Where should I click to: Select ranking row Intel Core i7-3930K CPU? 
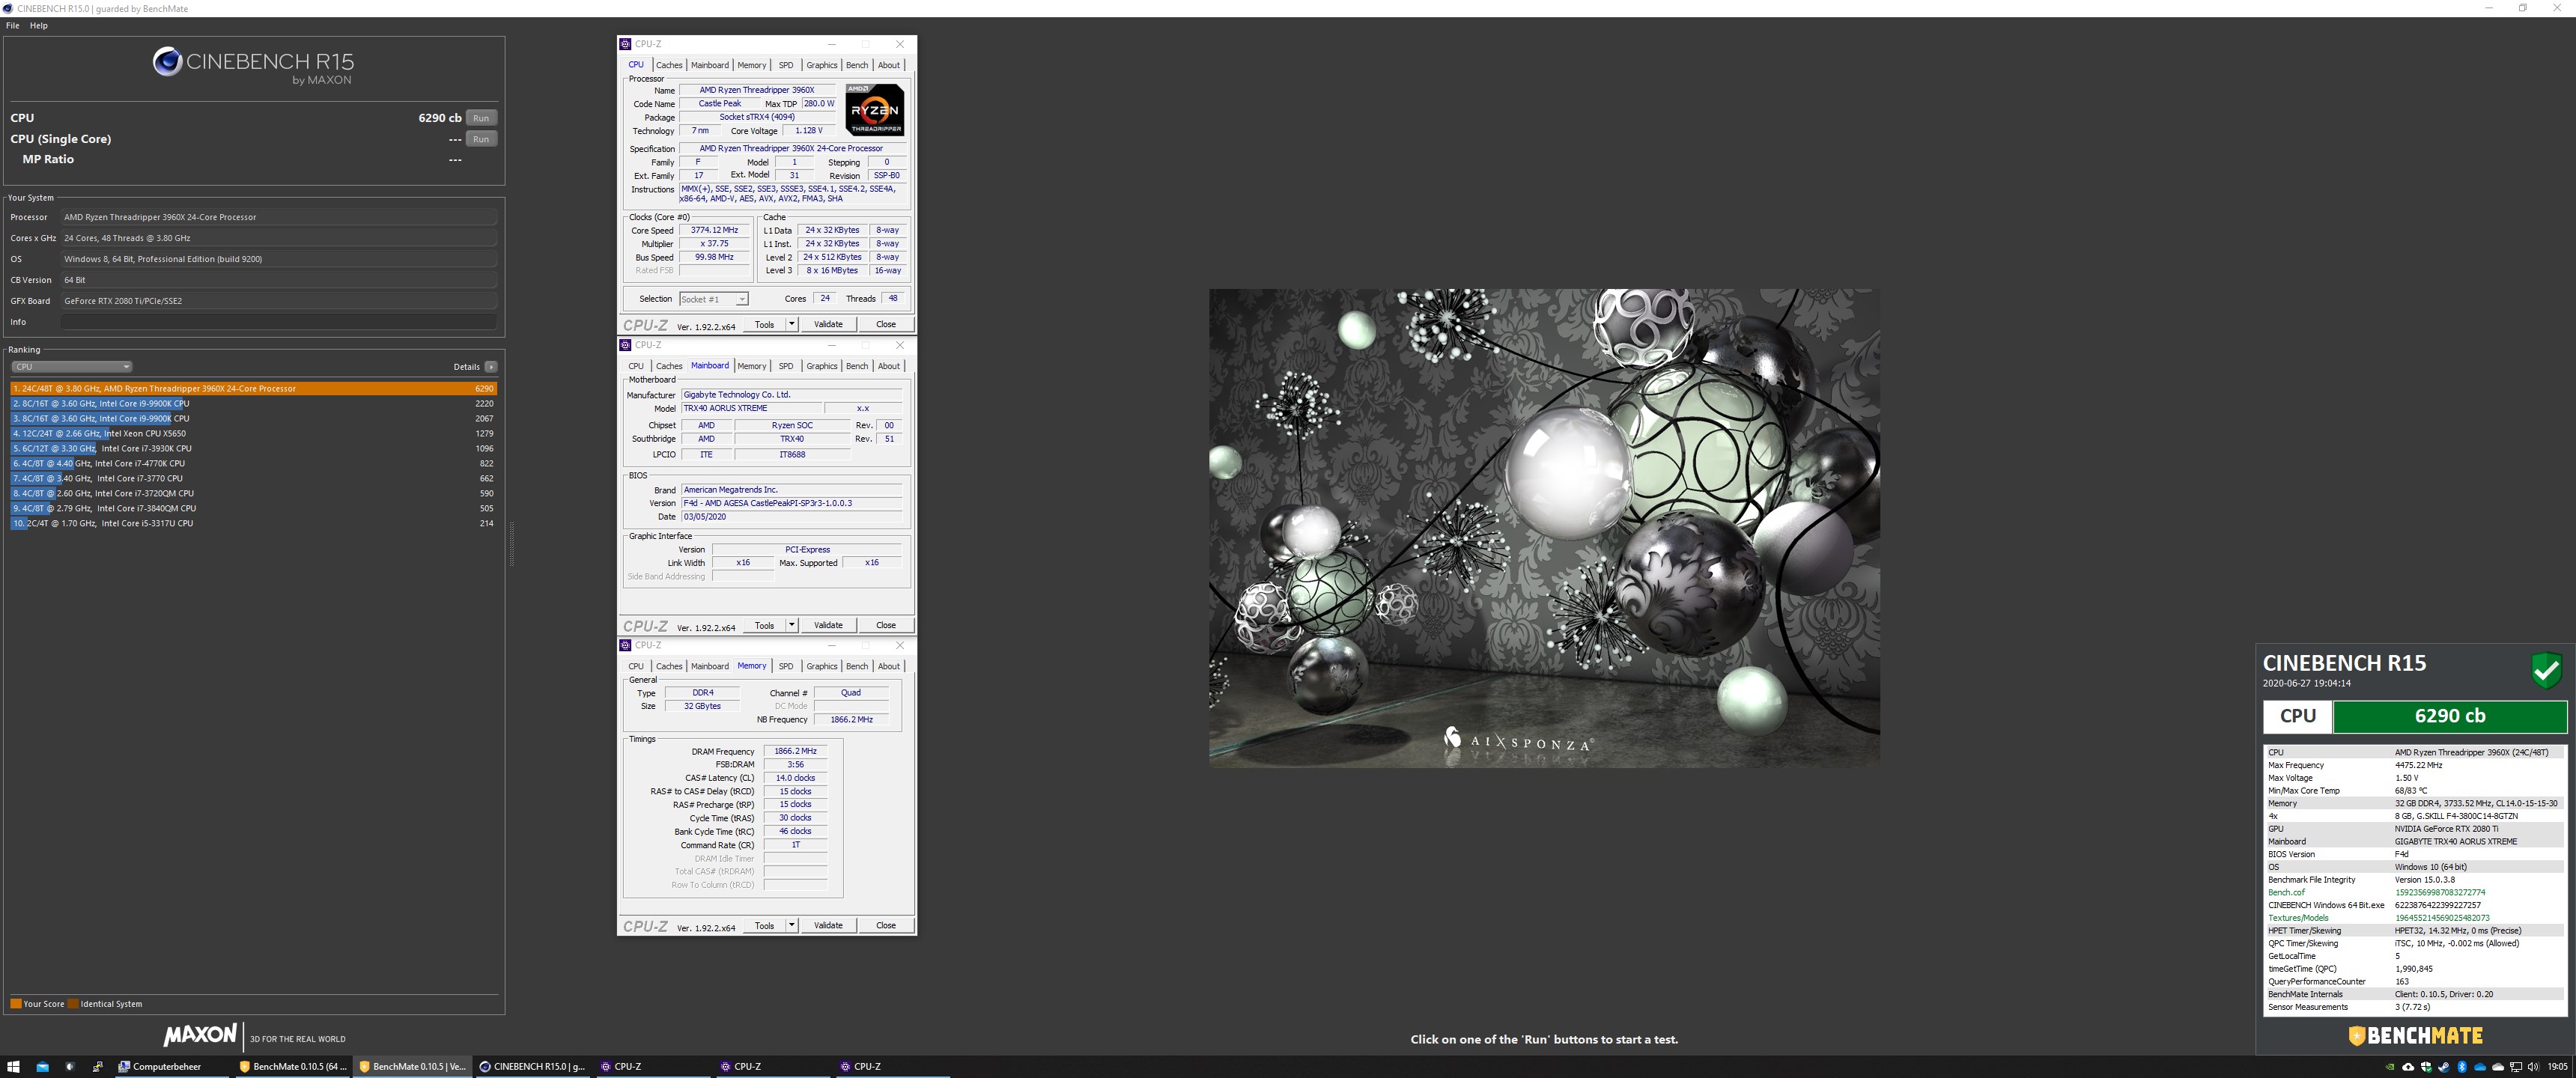click(x=253, y=448)
